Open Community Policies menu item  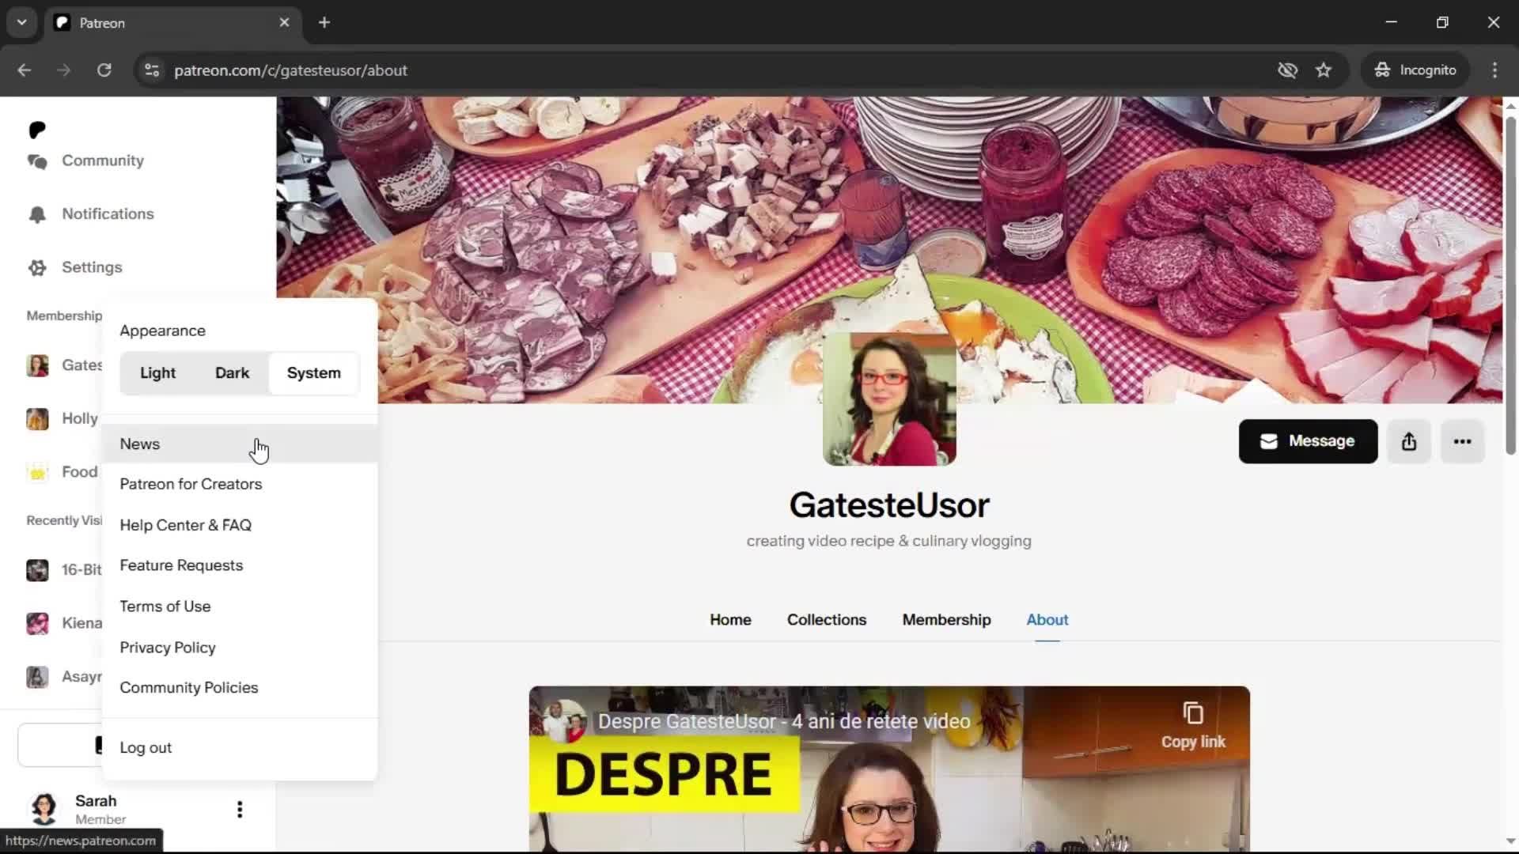pos(240,688)
